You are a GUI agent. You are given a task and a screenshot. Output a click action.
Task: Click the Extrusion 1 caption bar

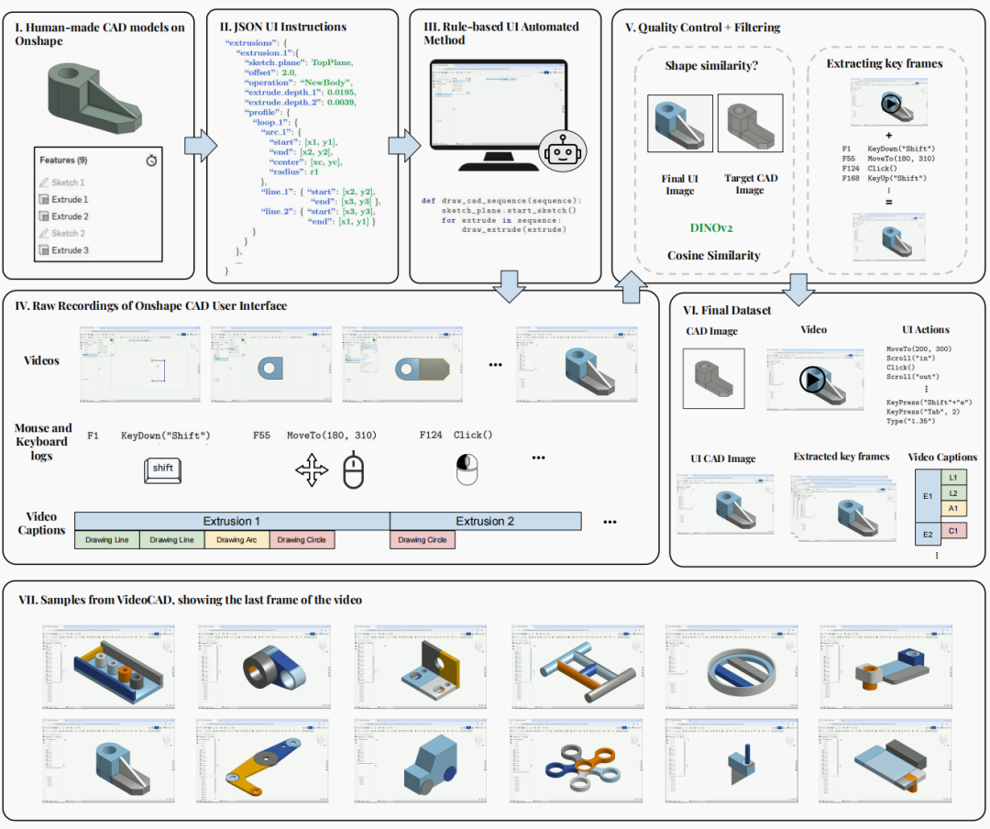tap(232, 521)
